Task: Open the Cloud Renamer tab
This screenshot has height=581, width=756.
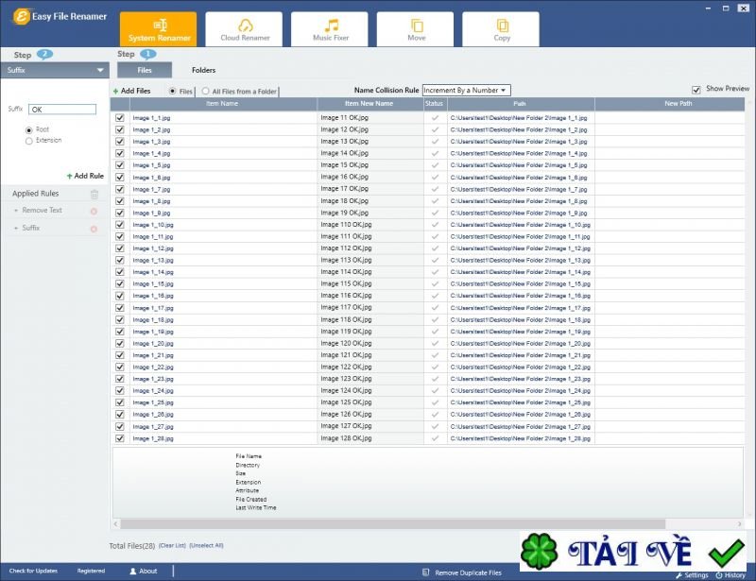Action: pos(244,29)
